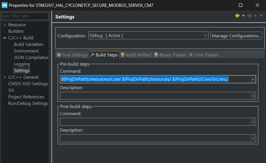Viewport: 266px width, 163px height.
Task: Click the Build Steps tab wrench icon
Action: point(92,55)
